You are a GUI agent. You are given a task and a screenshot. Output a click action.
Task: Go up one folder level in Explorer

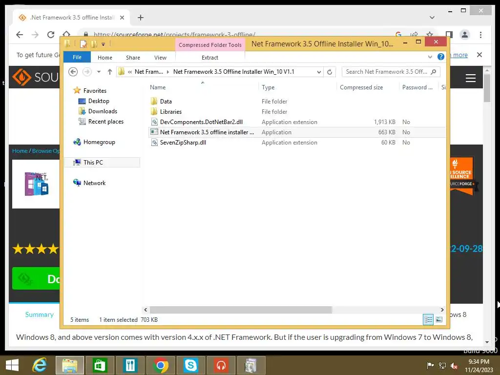tap(110, 72)
